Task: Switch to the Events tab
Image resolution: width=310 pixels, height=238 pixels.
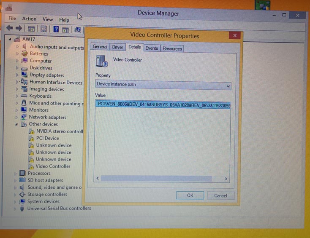Action: click(x=152, y=48)
